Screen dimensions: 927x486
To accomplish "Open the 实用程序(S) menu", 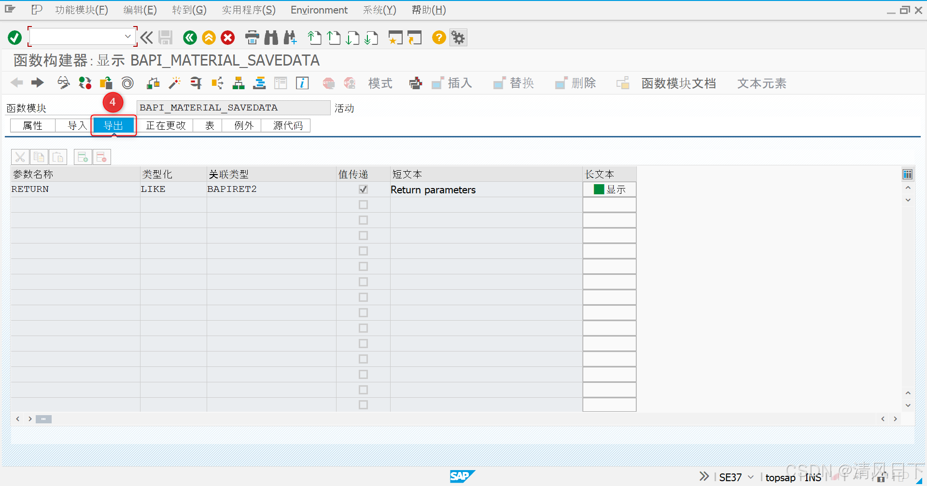I will click(x=249, y=10).
